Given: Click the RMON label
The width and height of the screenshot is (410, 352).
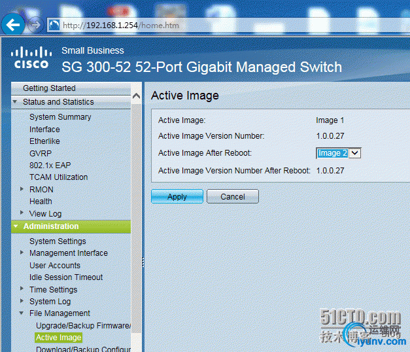Looking at the screenshot, I should 41,190.
